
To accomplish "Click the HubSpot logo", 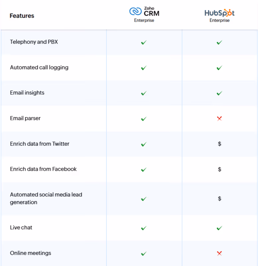I will [220, 13].
